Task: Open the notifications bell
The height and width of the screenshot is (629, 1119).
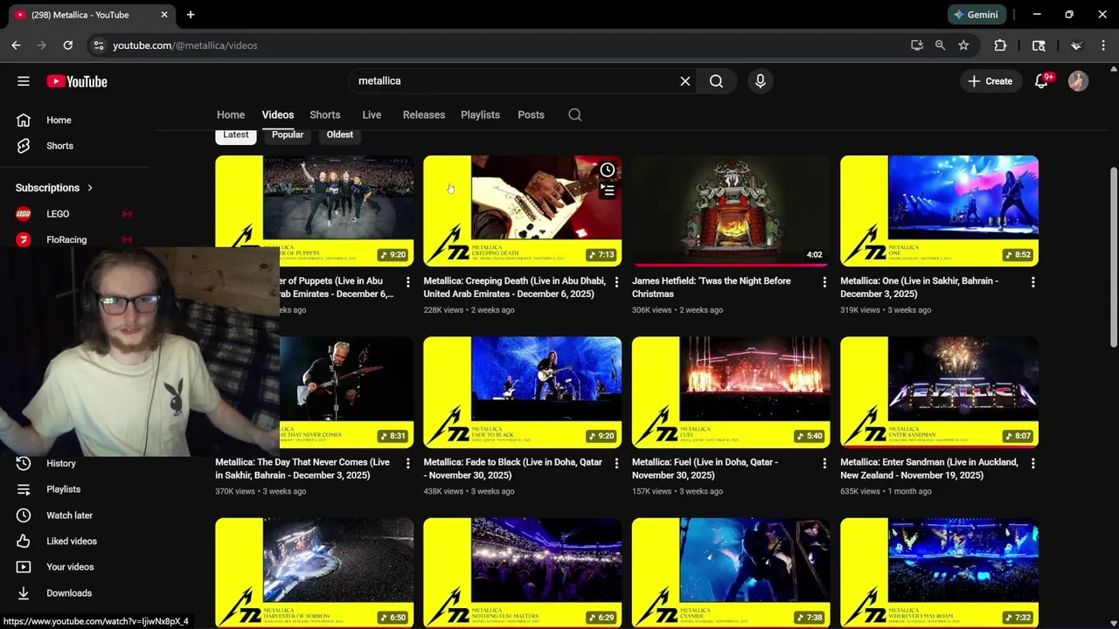Action: click(1041, 81)
